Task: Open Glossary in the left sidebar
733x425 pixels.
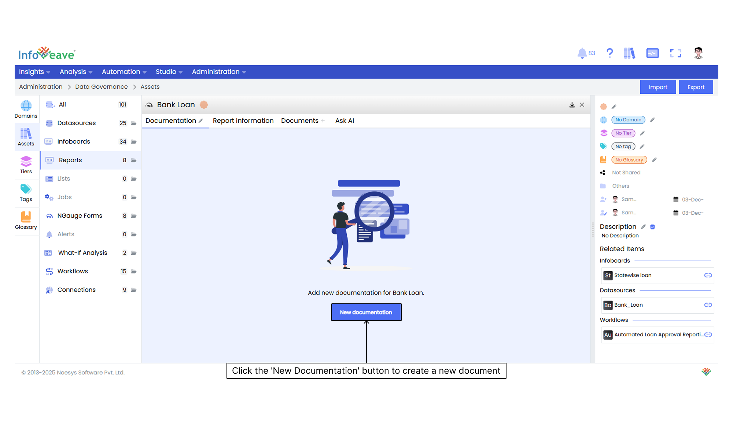Action: click(x=26, y=221)
